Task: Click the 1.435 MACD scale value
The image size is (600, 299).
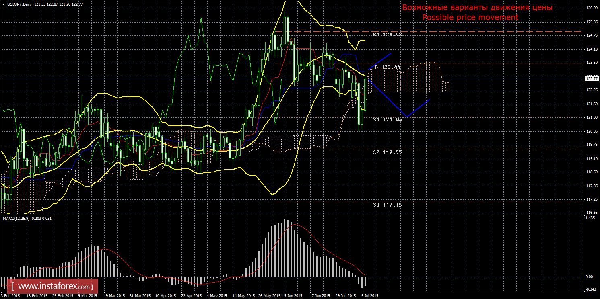Action: (590, 218)
